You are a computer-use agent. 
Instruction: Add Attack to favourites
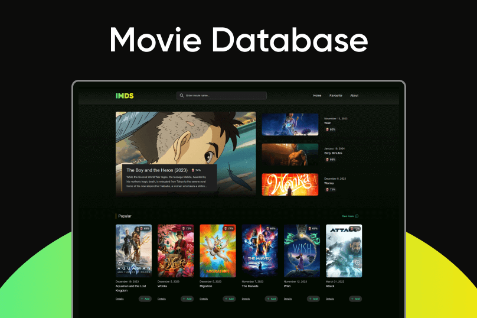355,299
